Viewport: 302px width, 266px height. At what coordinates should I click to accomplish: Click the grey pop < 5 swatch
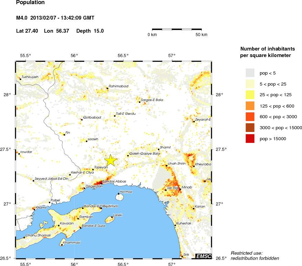pos(250,73)
